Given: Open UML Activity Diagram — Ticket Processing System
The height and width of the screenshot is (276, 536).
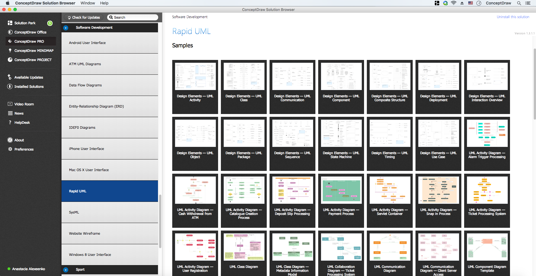Looking at the screenshot, I should [487, 201].
